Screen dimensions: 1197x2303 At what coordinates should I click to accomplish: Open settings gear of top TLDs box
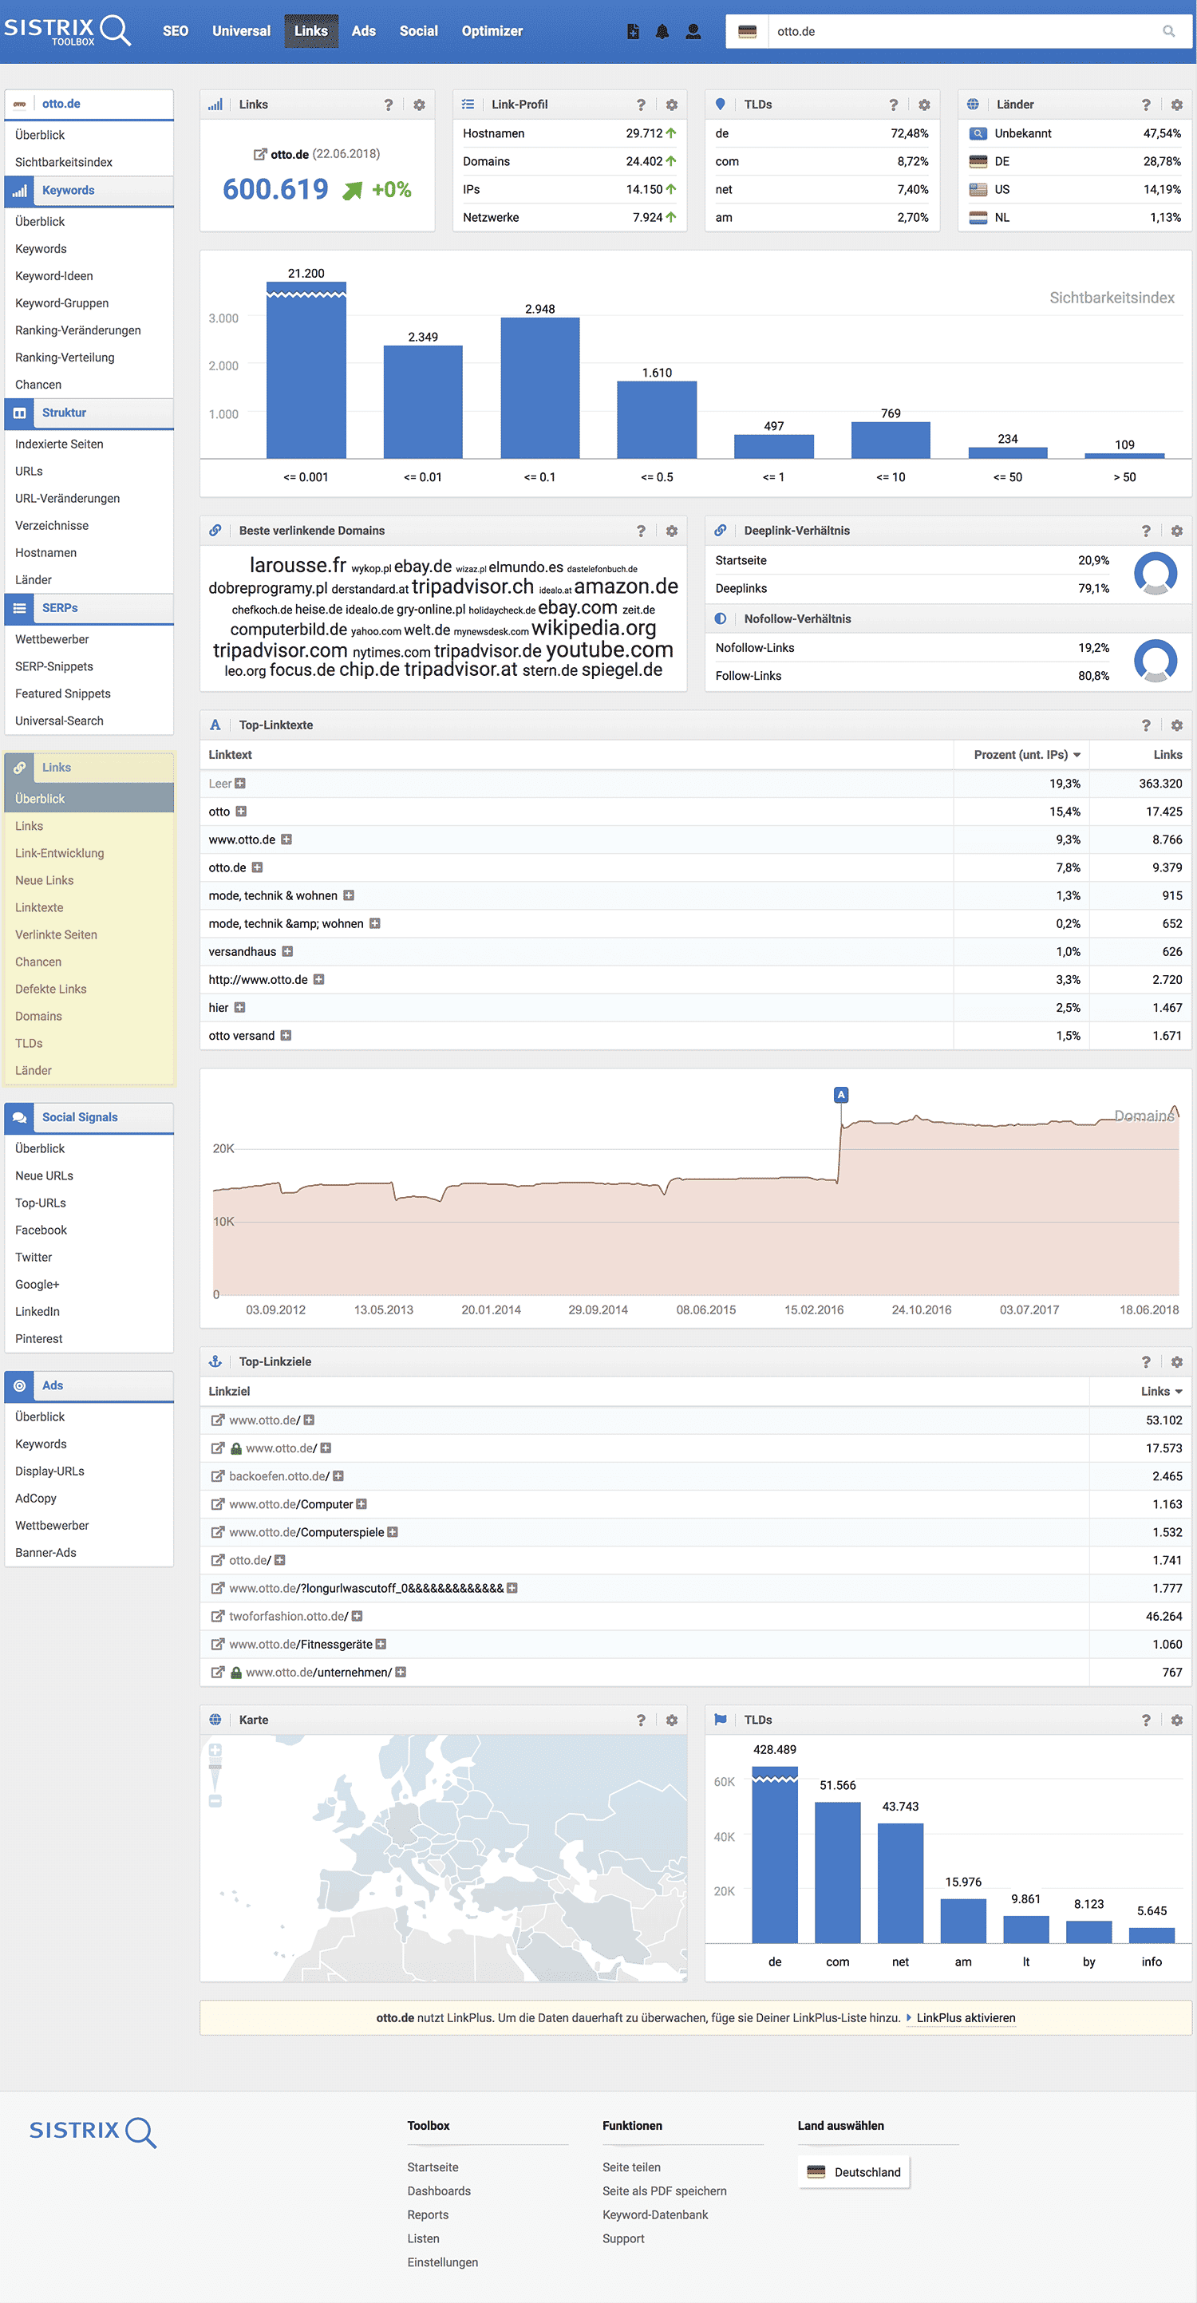coord(924,105)
